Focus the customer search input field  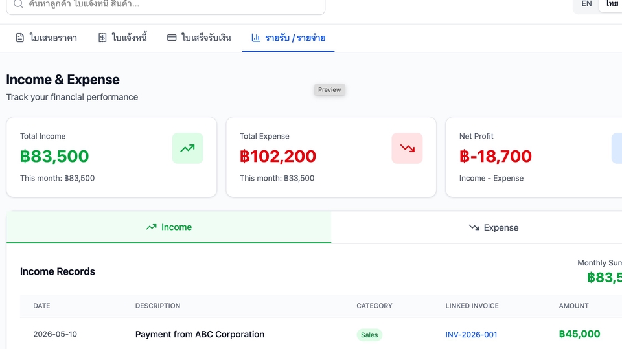tap(166, 5)
